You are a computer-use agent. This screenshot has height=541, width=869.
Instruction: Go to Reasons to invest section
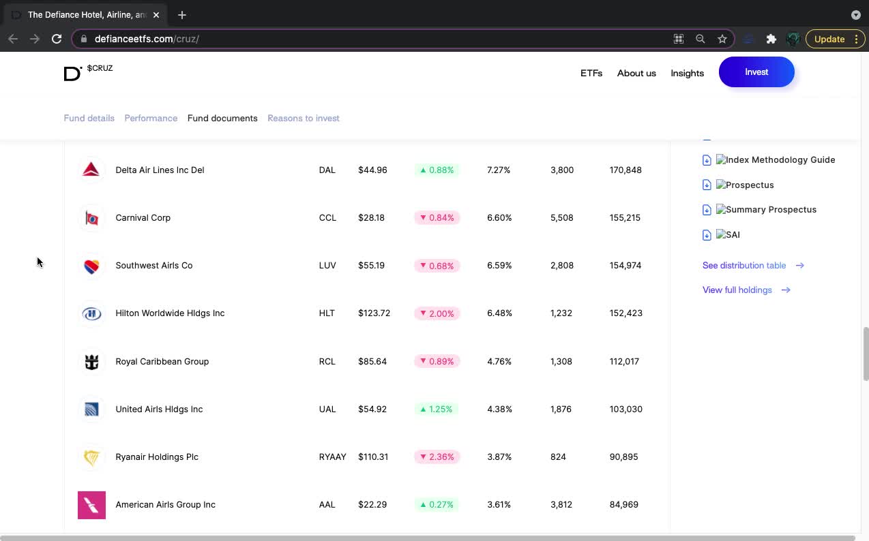304,118
